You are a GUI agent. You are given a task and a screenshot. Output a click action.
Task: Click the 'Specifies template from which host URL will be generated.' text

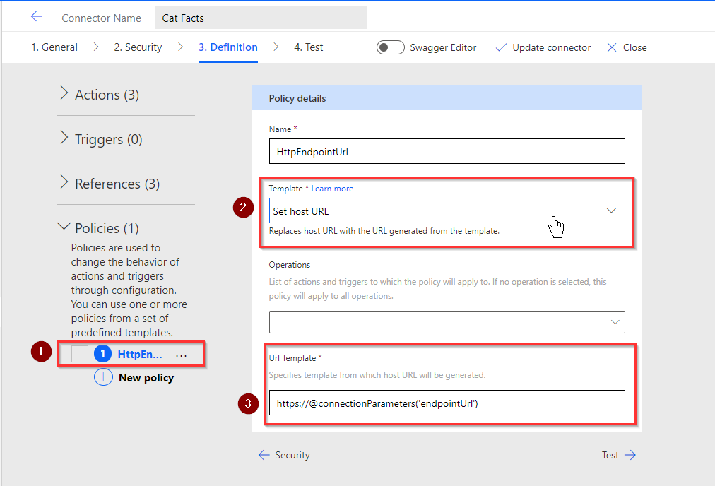pyautogui.click(x=377, y=375)
